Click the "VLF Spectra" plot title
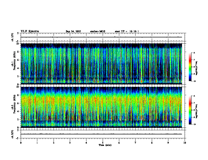This screenshot has height=160, width=208. (x=30, y=31)
